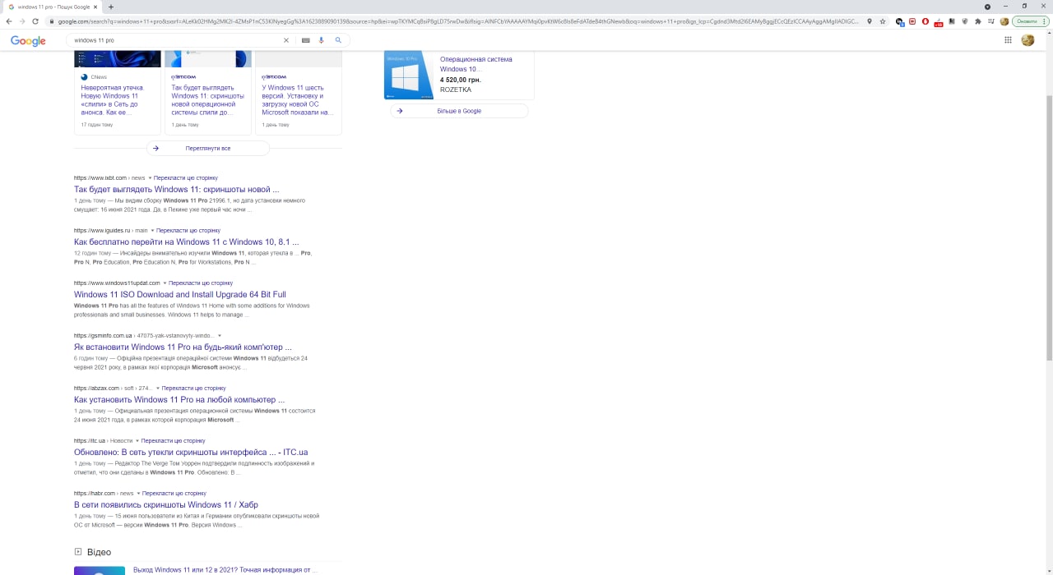The image size is (1053, 575).
Task: Click the 'Відео' section heading
Action: click(x=99, y=552)
